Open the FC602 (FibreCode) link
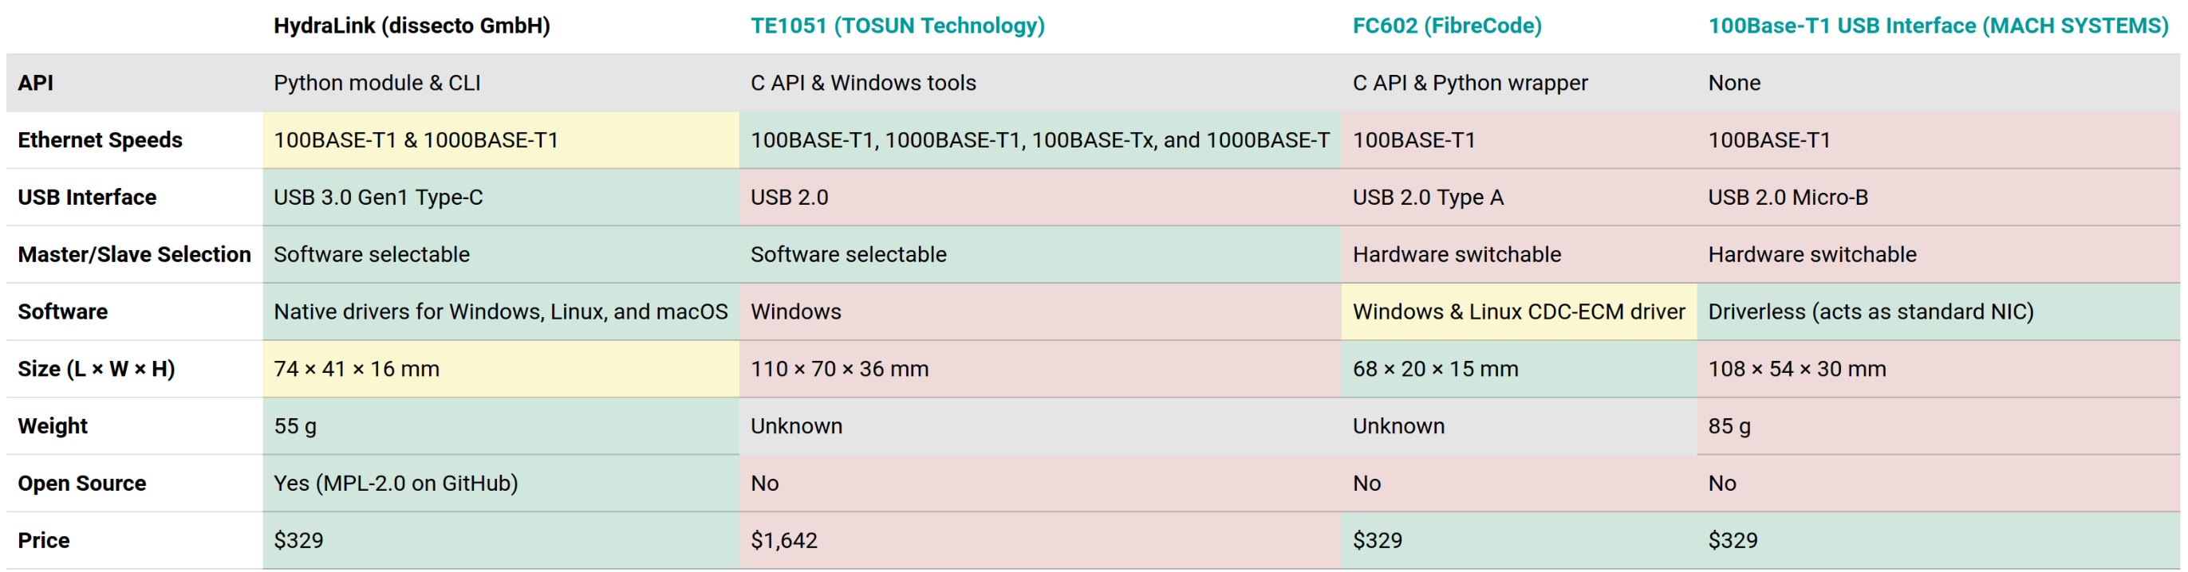The image size is (2188, 572). click(x=1446, y=25)
